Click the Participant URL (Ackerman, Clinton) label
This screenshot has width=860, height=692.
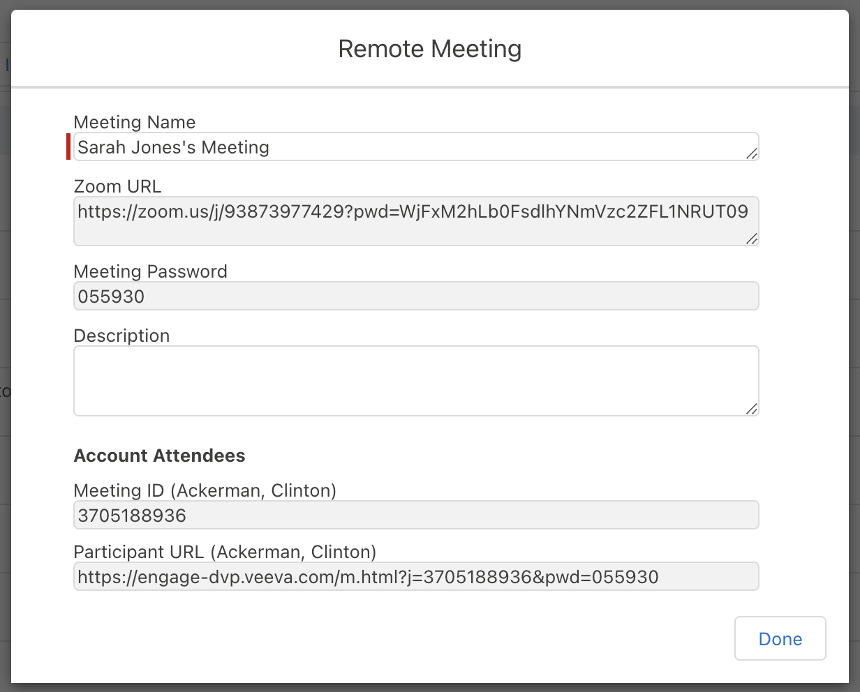tap(225, 552)
